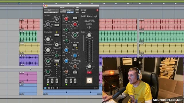Click the brown LF gain knob
The image size is (184, 103).
pos(66,72)
